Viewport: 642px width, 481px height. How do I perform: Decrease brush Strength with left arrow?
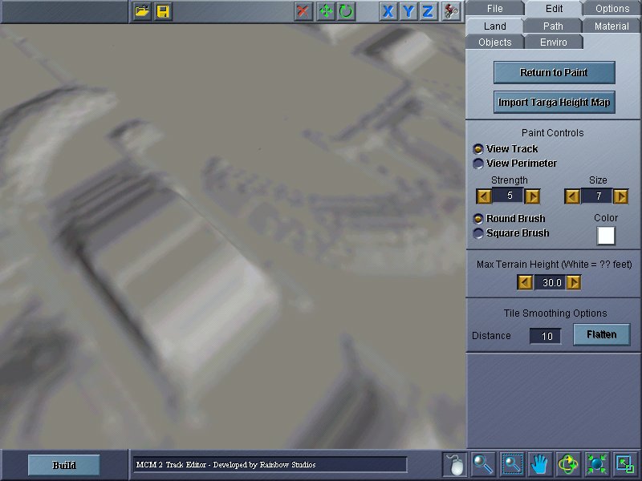[x=484, y=196]
